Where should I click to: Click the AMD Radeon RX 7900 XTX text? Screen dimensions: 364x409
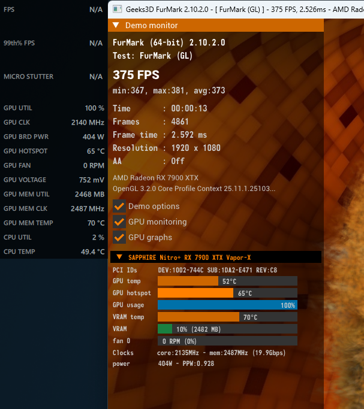(x=156, y=178)
